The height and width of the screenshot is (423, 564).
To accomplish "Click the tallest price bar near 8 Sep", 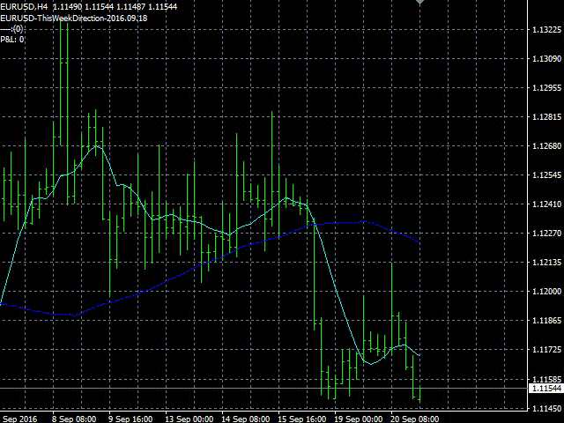I will pyautogui.click(x=63, y=88).
